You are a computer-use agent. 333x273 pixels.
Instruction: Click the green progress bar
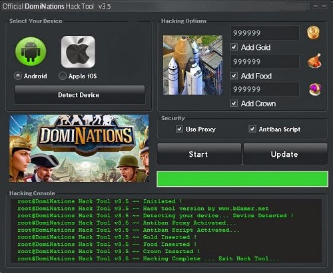pyautogui.click(x=242, y=179)
